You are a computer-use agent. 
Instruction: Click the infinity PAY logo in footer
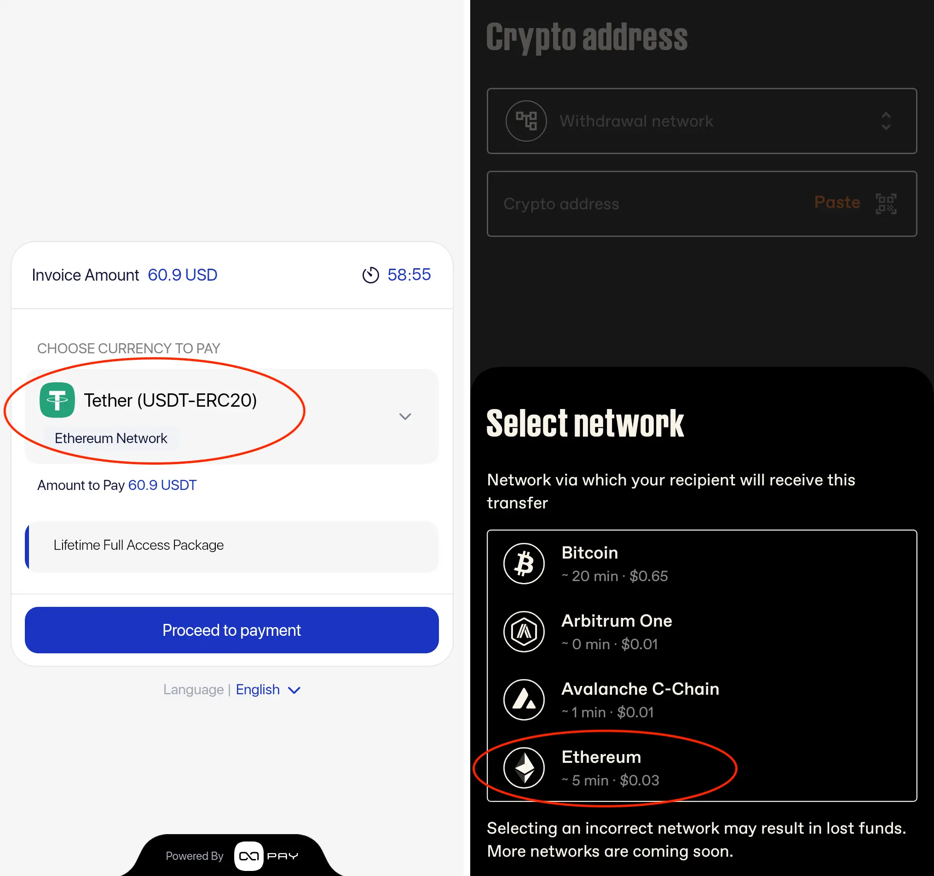pyautogui.click(x=267, y=856)
